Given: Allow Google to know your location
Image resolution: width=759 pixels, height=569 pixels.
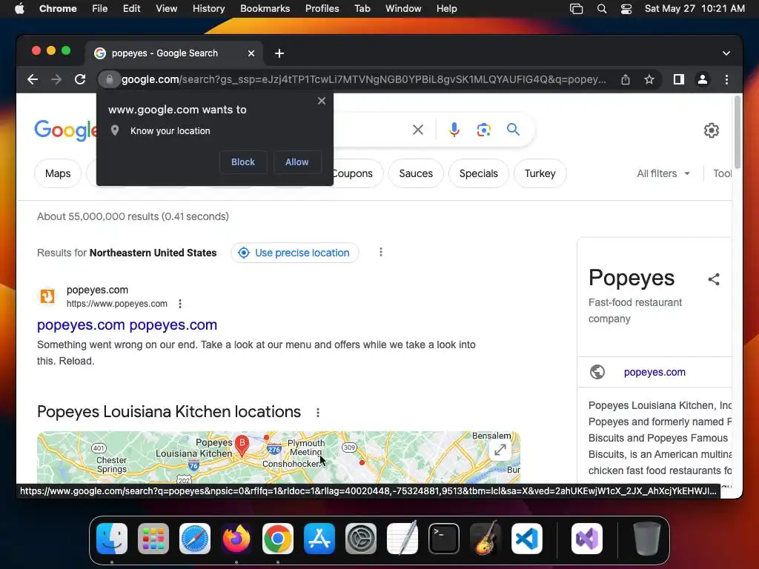Looking at the screenshot, I should [296, 162].
